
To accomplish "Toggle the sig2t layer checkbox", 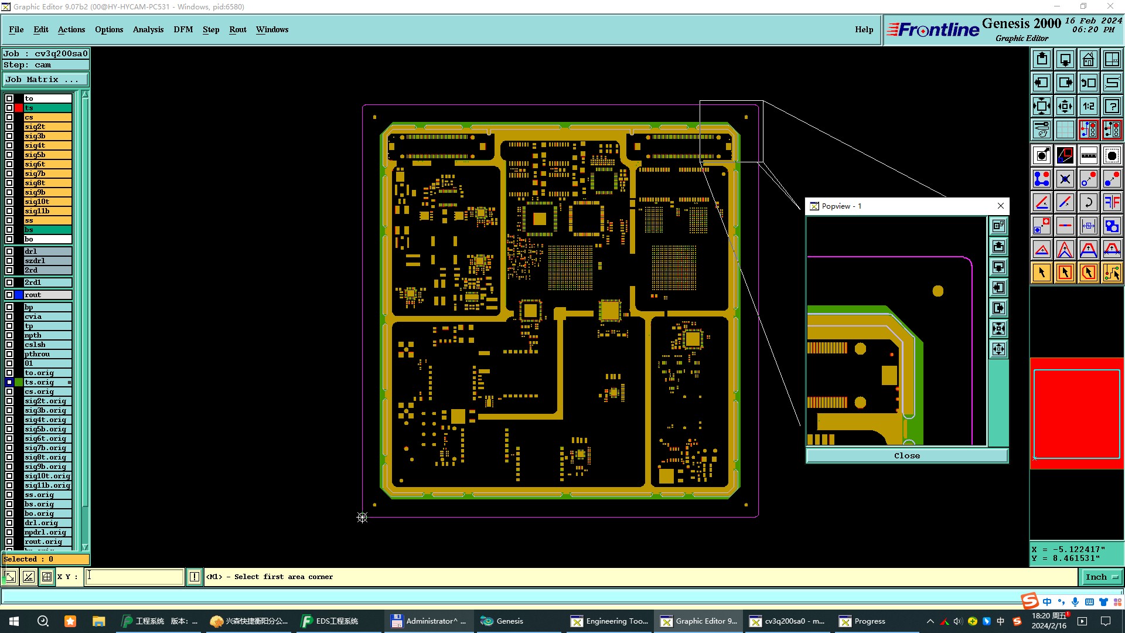I will 9,127.
